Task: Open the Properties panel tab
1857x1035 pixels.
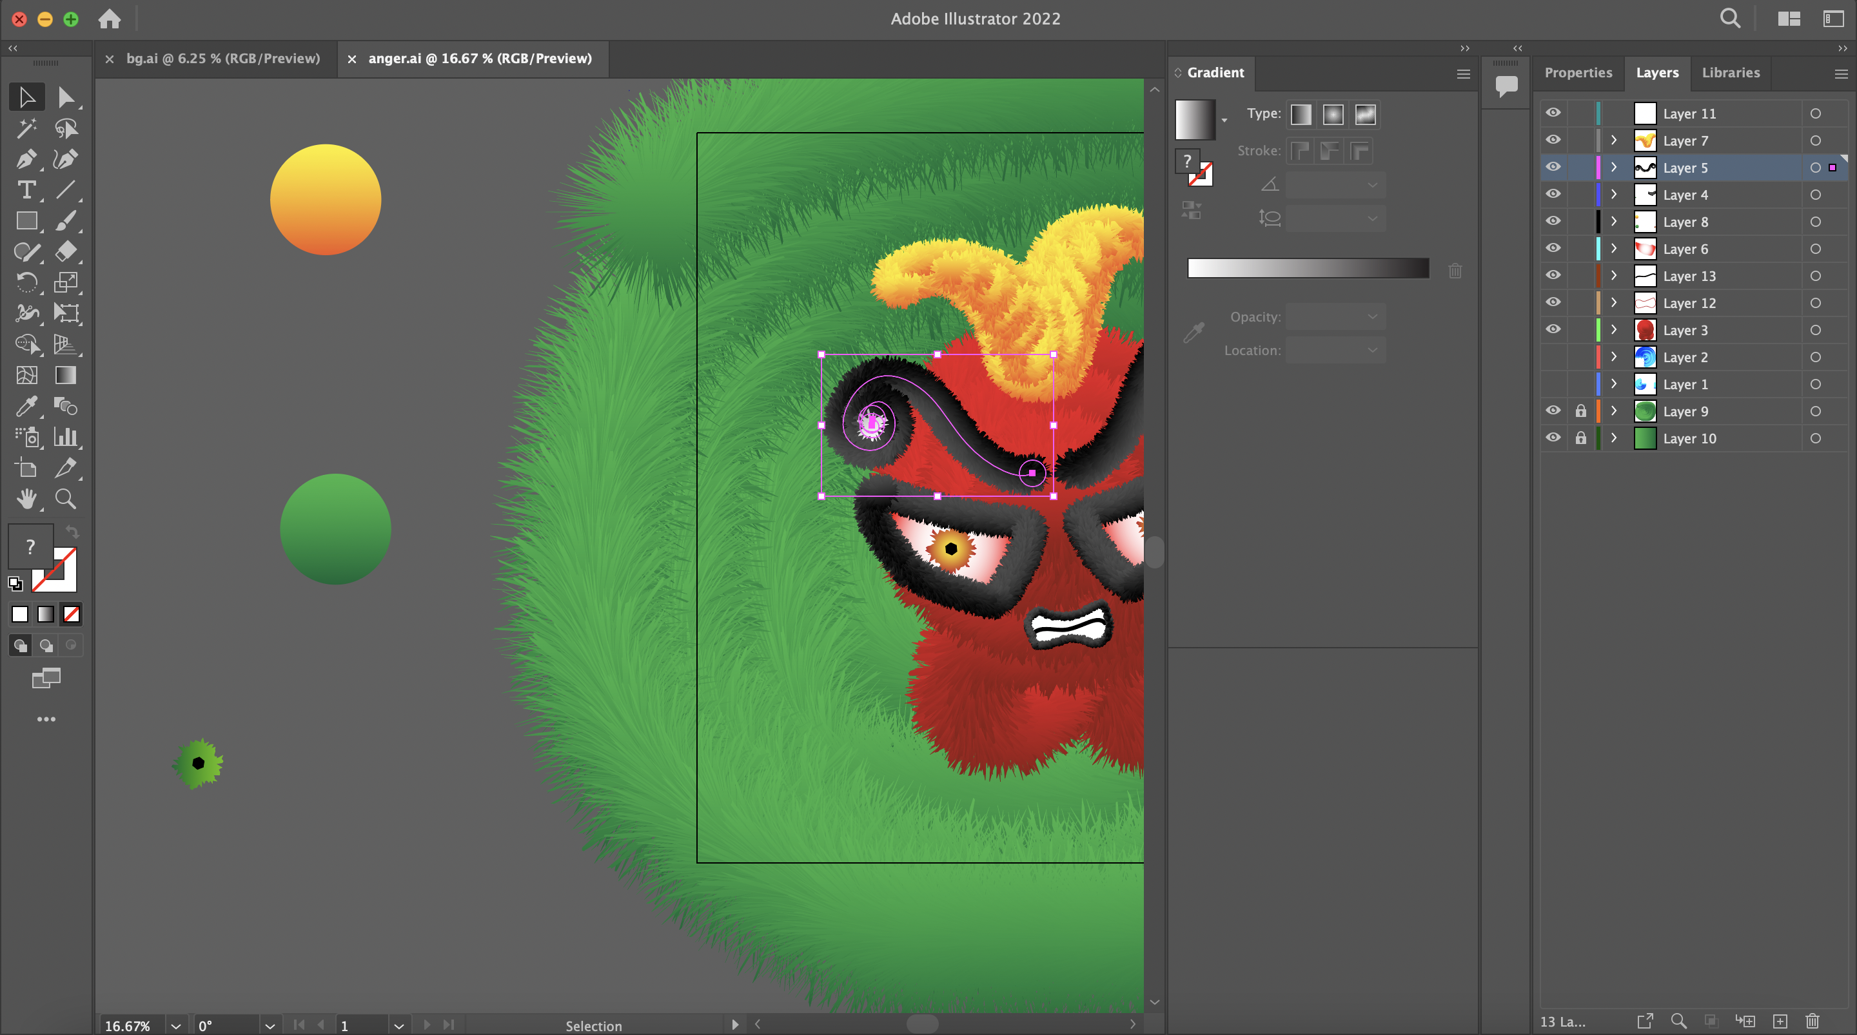Action: 1577,73
